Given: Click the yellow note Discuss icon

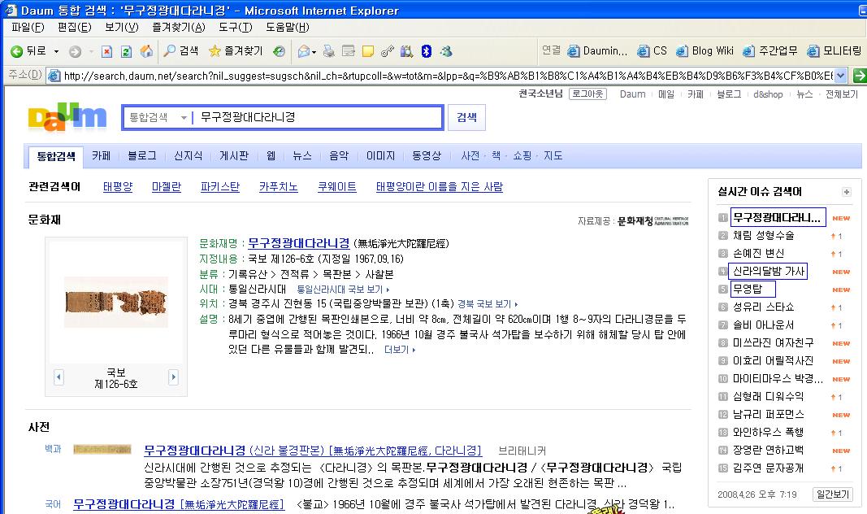Looking at the screenshot, I should click(368, 51).
